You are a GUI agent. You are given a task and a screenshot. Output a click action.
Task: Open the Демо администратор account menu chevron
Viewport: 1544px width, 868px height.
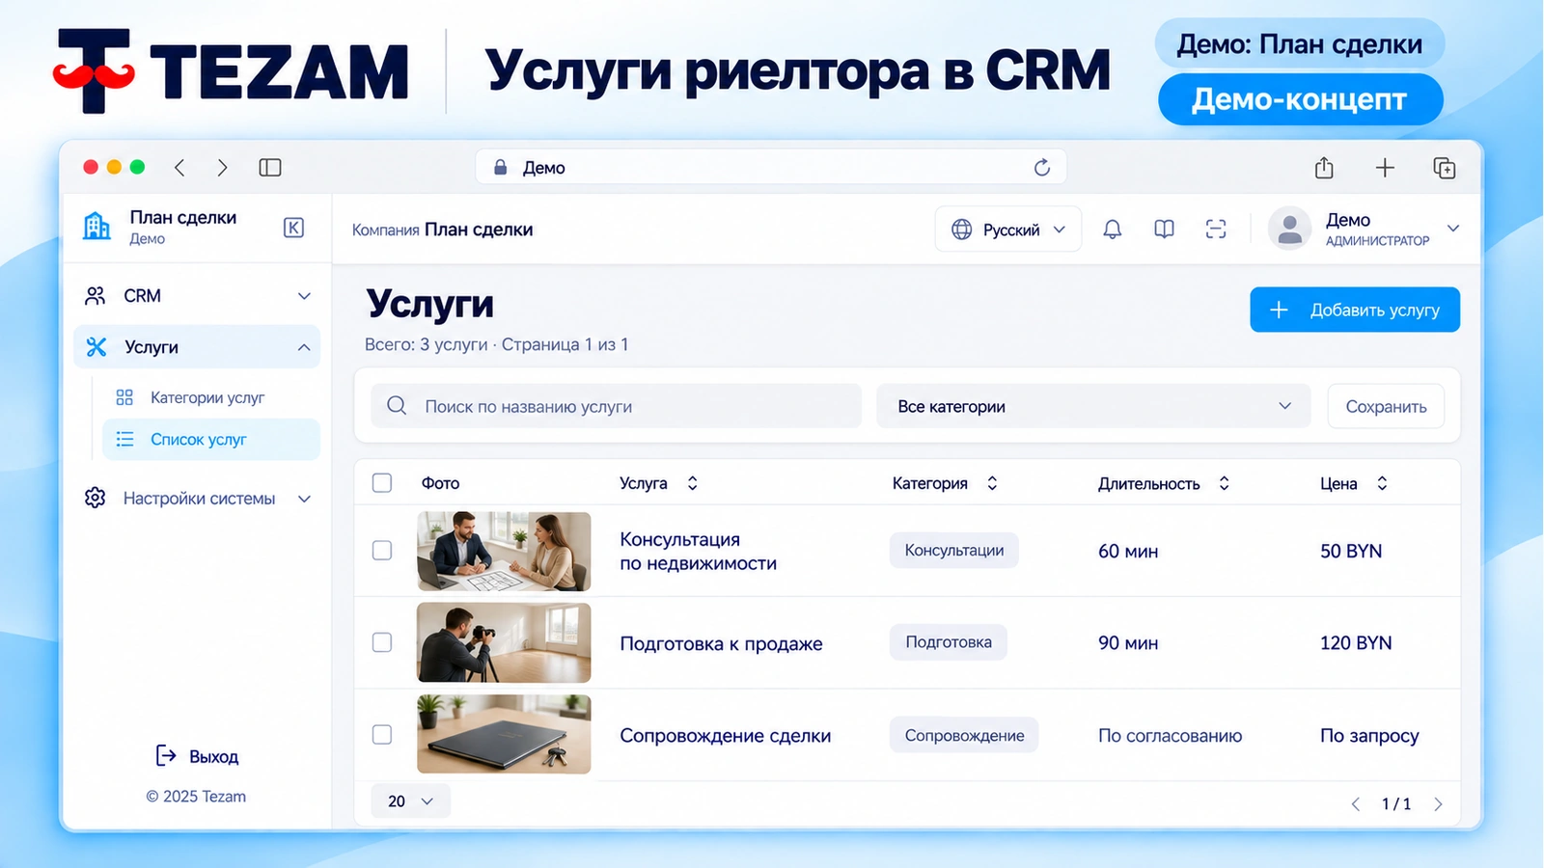point(1453,229)
